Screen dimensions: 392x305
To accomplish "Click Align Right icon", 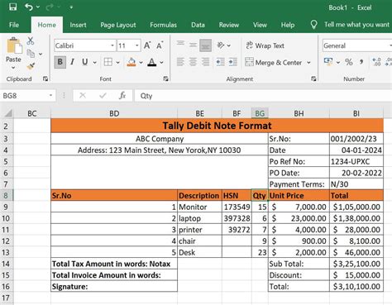I will pyautogui.click(x=206, y=62).
